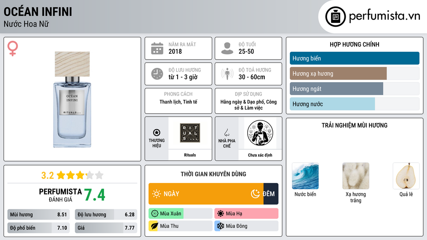This screenshot has width=427, height=240.
Task: Click the moon icon next to Đêm
Action: tap(256, 194)
